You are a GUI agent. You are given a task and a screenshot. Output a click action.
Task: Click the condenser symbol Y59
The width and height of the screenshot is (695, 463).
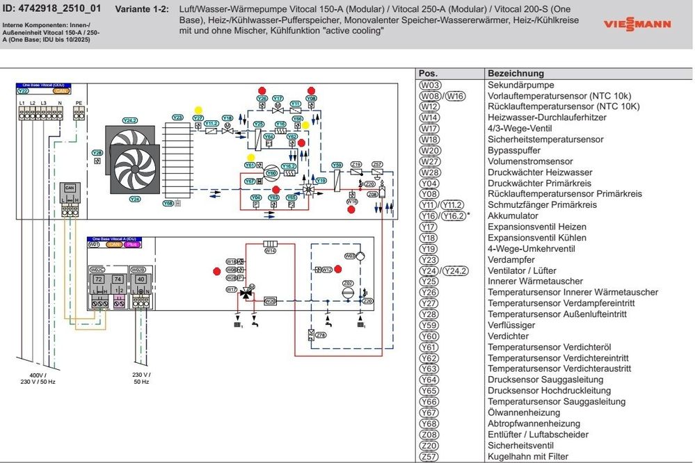coord(337,179)
